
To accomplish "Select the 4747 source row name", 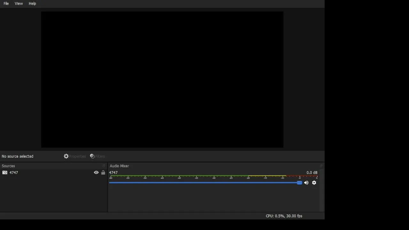I will (14, 172).
